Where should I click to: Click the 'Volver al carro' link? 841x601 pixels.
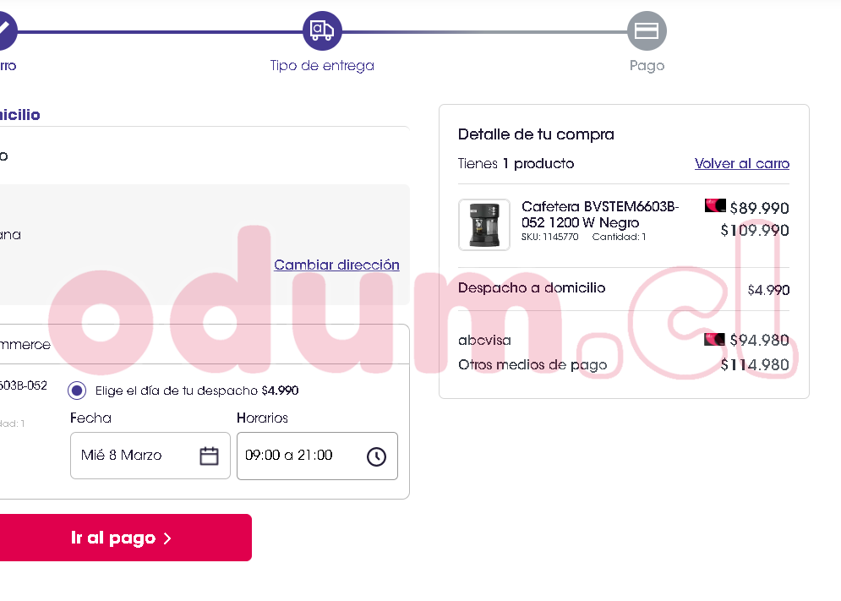click(x=742, y=163)
